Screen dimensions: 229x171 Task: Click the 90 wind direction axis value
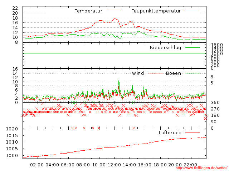(x=214, y=122)
